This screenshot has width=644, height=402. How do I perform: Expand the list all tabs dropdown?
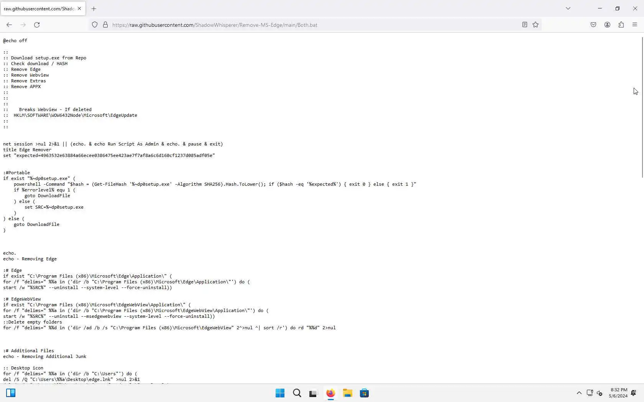click(x=568, y=8)
